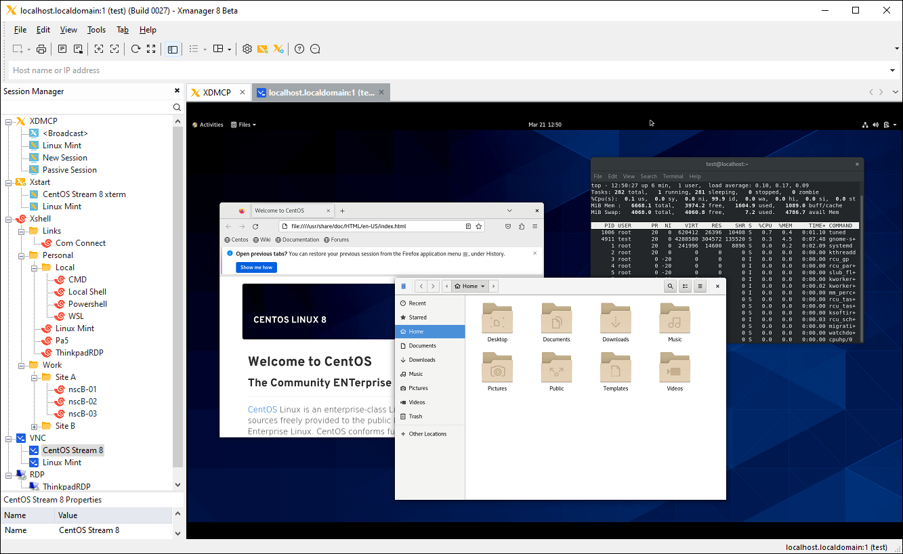Image resolution: width=903 pixels, height=554 pixels.
Task: Open the Tools menu
Action: click(96, 29)
